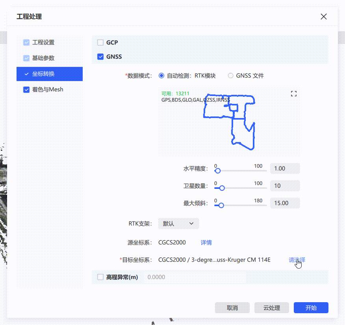Click the 卫星数量 value field 10

(285, 186)
